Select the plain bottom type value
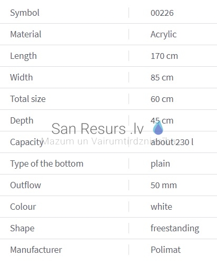This screenshot has height=266, width=217. (x=160, y=164)
